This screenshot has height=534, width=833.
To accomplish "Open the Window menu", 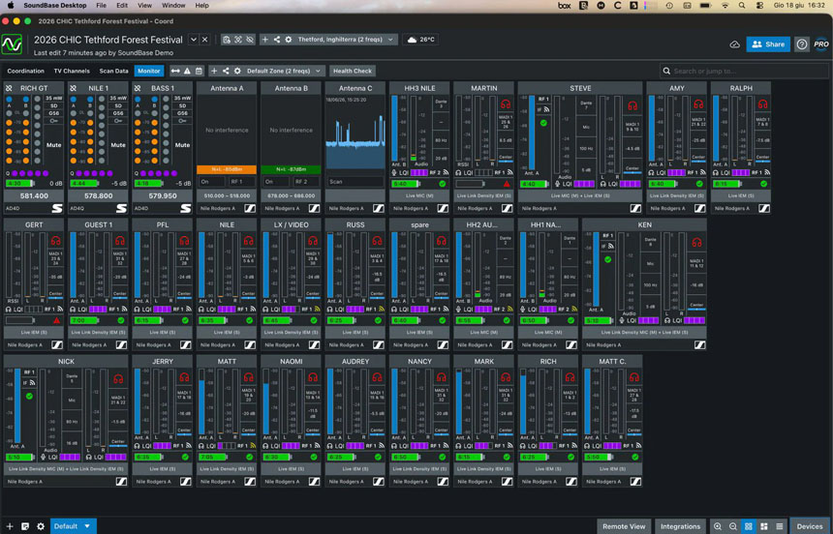I will point(173,5).
